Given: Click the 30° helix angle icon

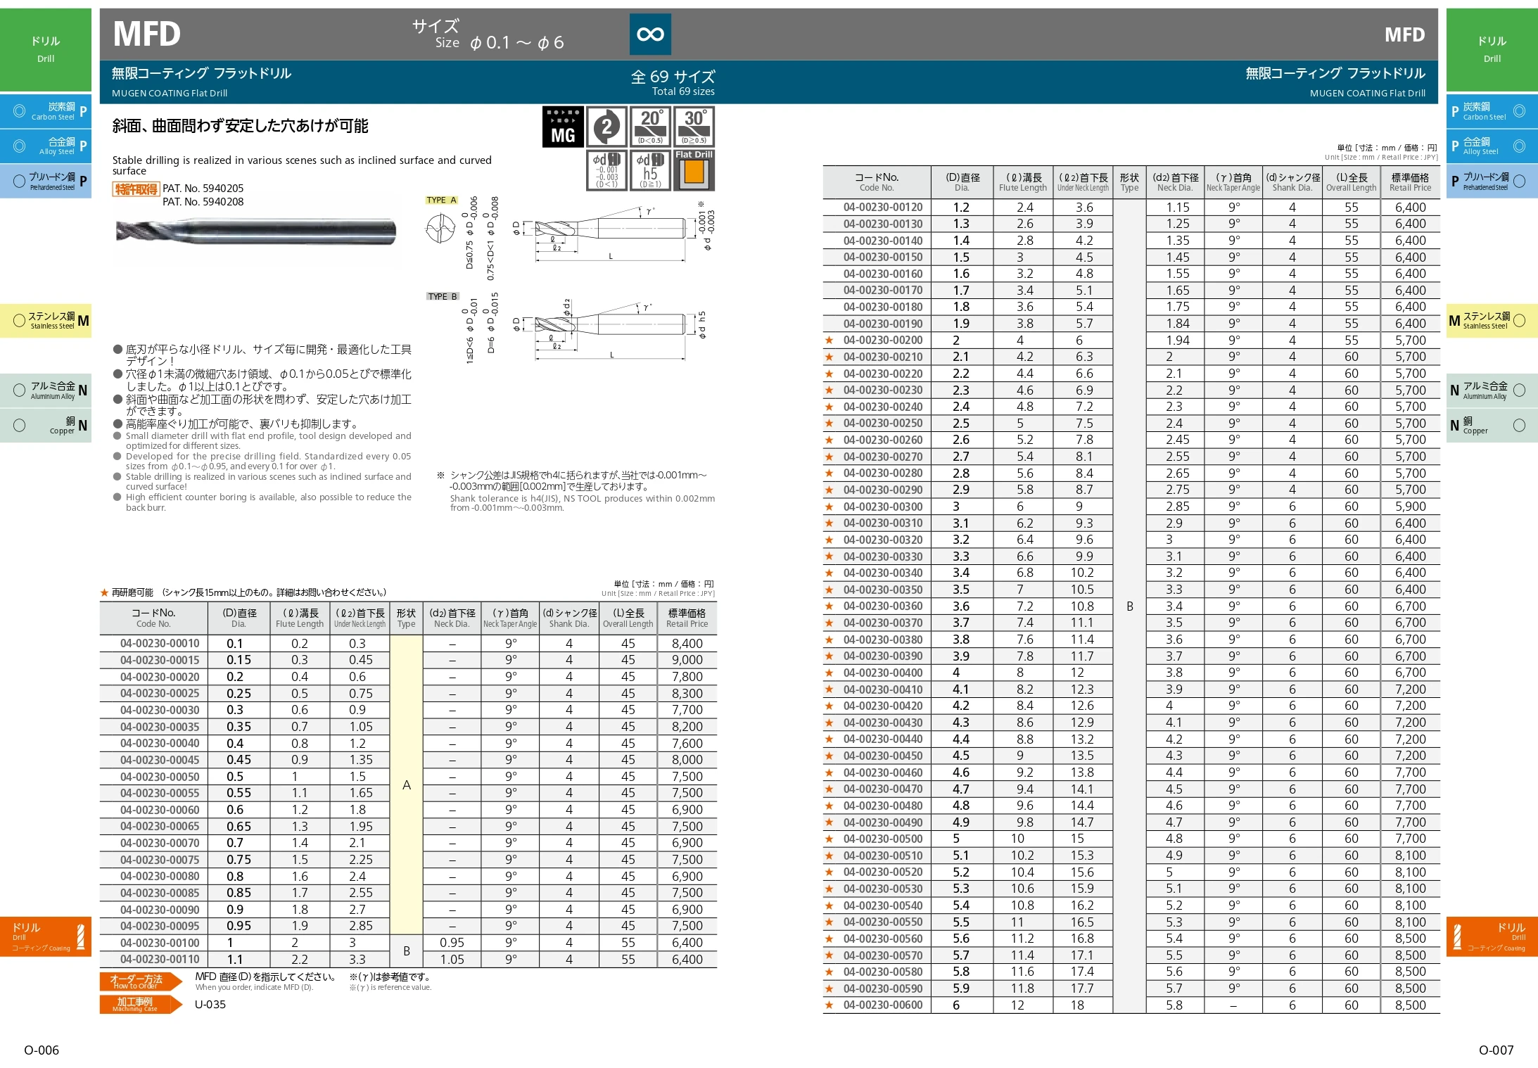Looking at the screenshot, I should coord(694,127).
